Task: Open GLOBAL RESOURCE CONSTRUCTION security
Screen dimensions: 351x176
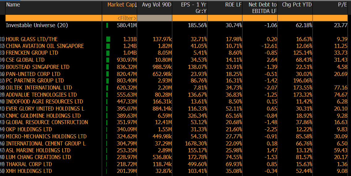Action: coord(47,122)
